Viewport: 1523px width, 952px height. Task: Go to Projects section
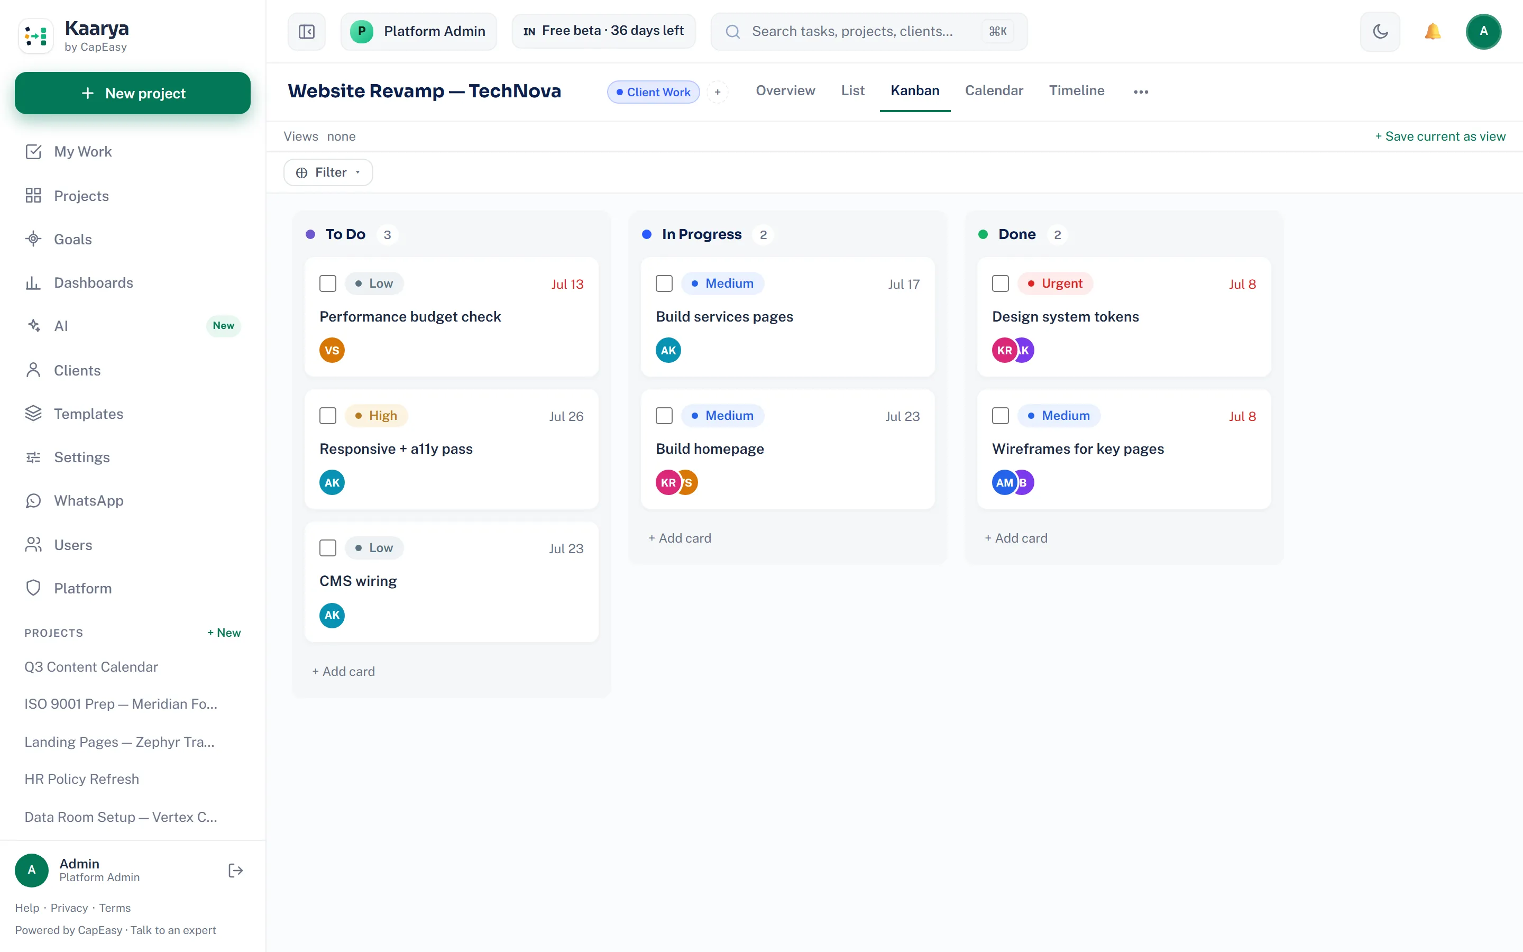[x=132, y=196]
